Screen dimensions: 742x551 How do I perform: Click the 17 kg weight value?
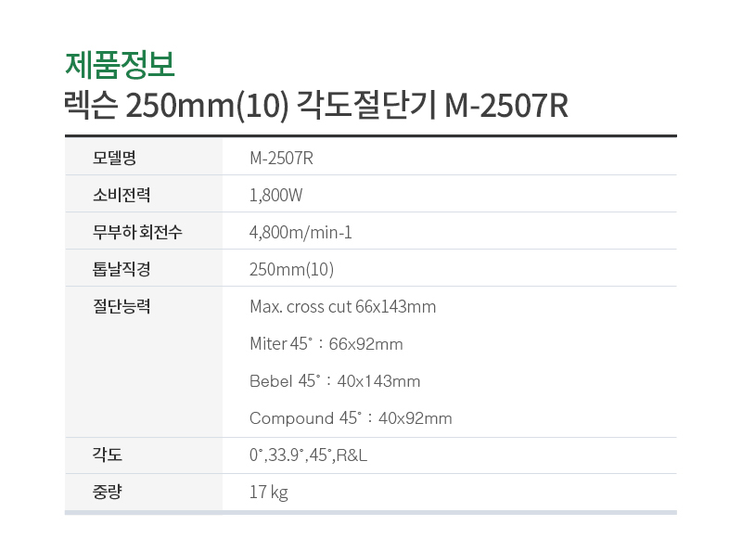[268, 493]
